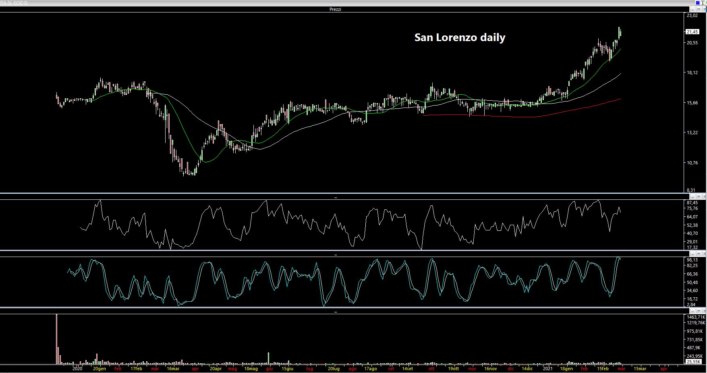Click the 487,9K volume scale value
The image size is (707, 373).
click(x=694, y=348)
